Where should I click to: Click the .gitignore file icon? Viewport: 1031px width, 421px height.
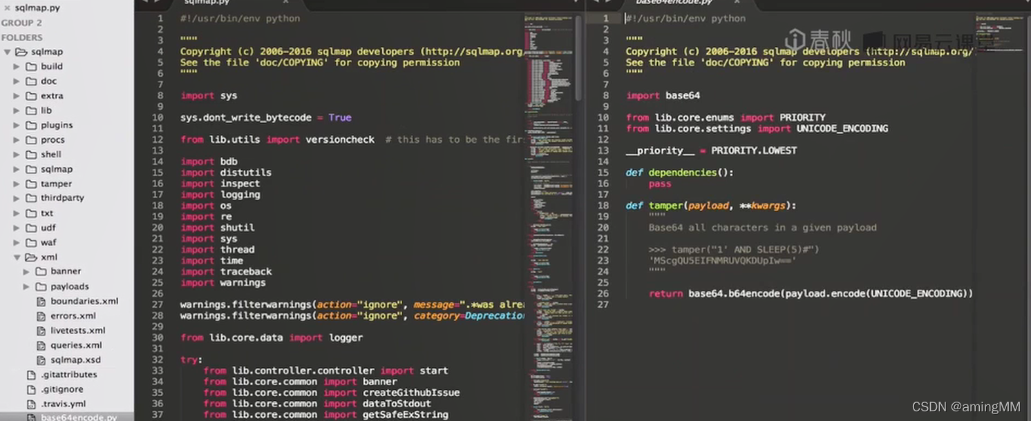point(31,389)
